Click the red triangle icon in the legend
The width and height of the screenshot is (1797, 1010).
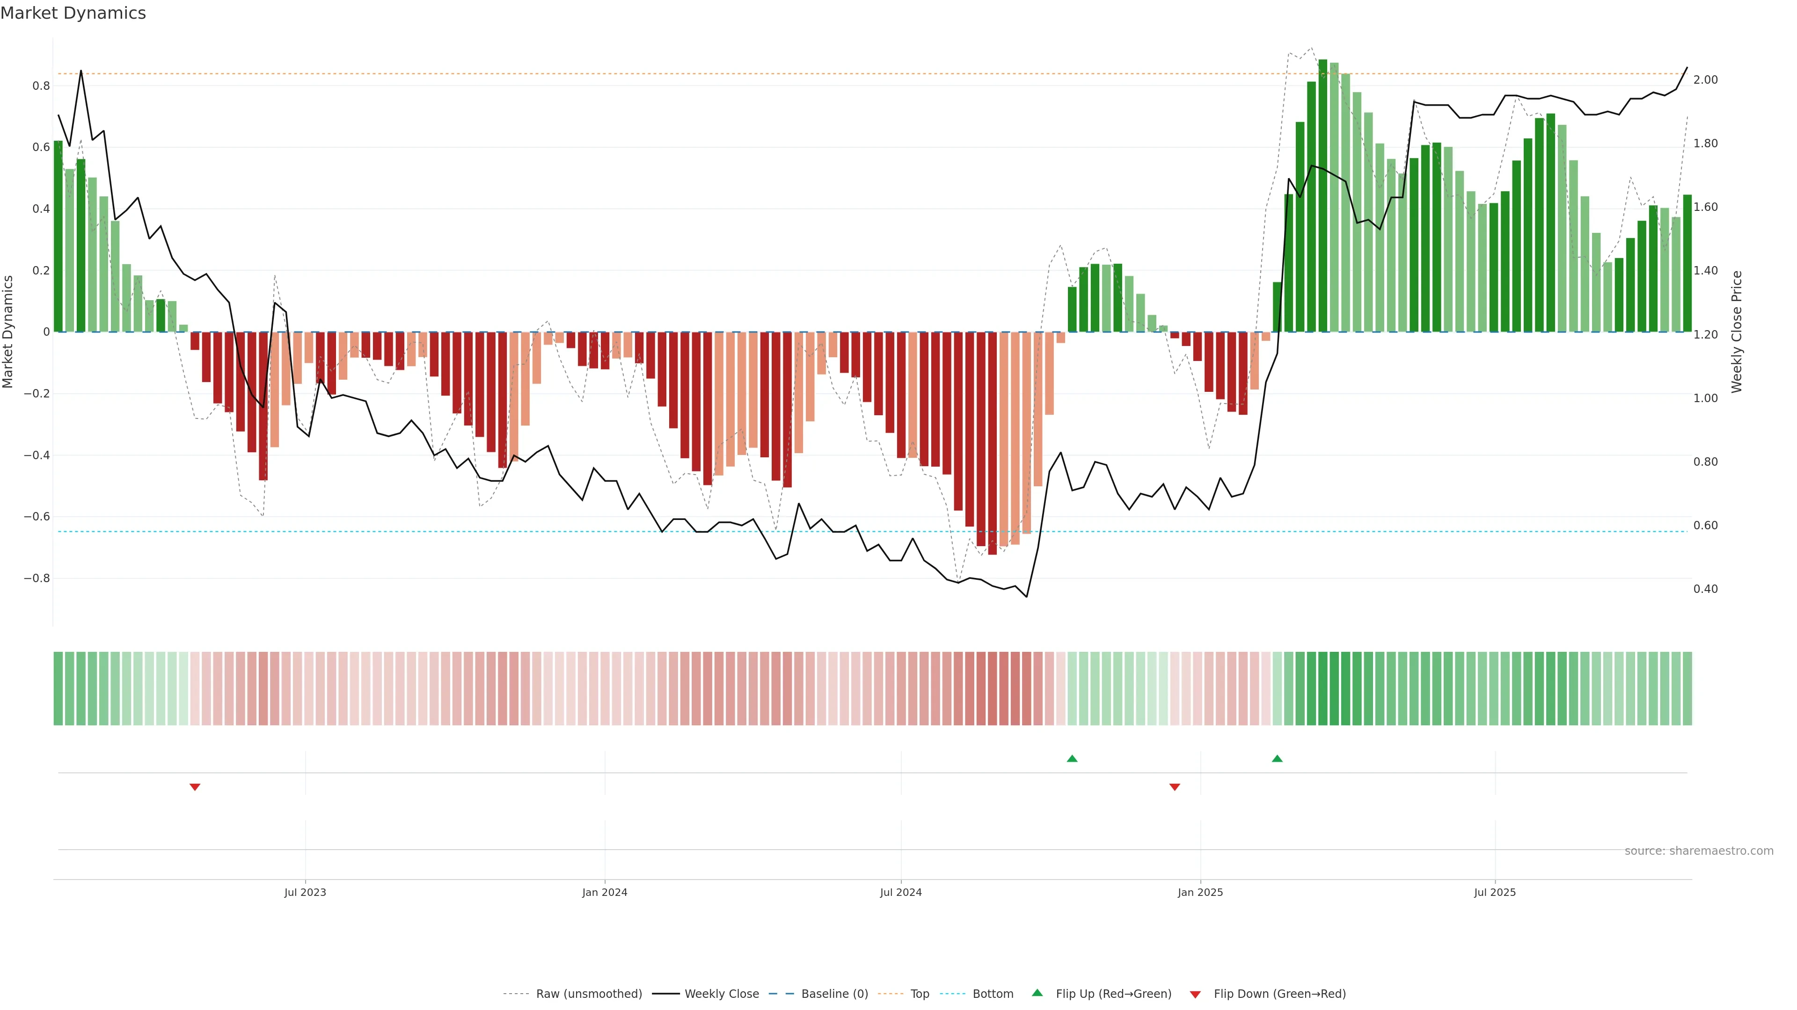click(1195, 994)
